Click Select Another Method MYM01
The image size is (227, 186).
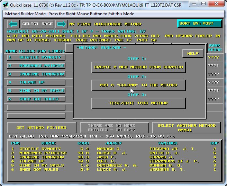click(186, 128)
